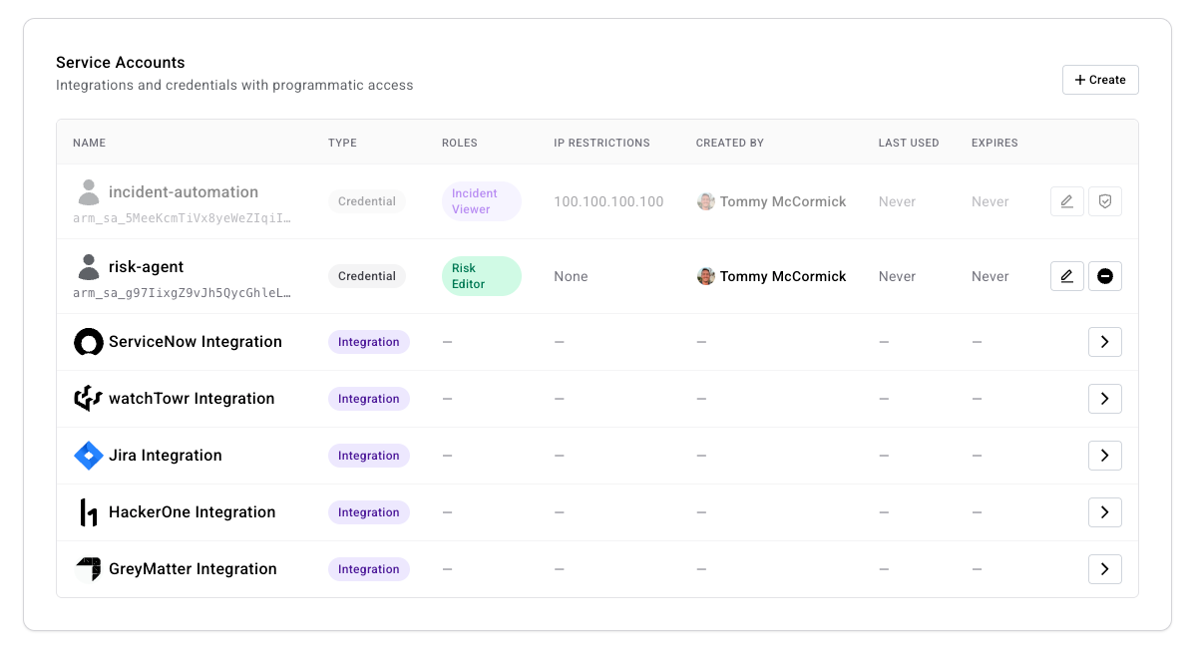The height and width of the screenshot is (646, 1192).
Task: Expand the ServiceNow Integration row chevron
Action: (x=1104, y=342)
